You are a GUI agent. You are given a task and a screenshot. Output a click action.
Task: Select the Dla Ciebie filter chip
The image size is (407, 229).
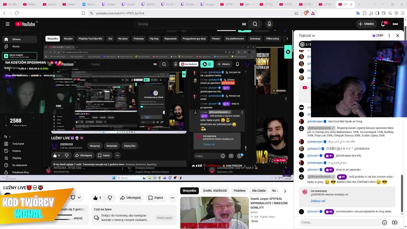click(x=259, y=191)
